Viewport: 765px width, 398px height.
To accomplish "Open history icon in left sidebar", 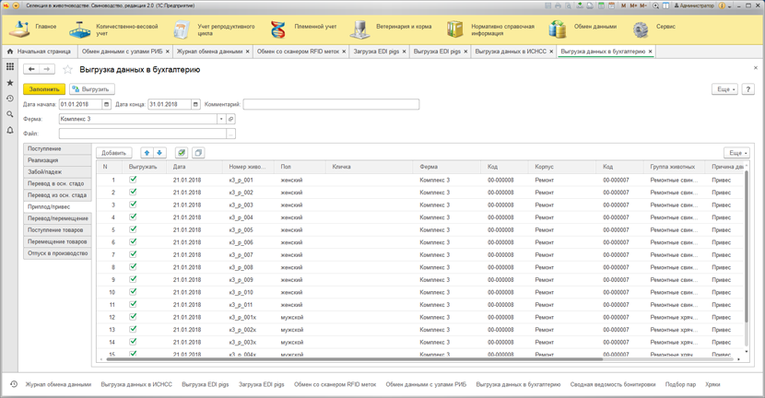I will pyautogui.click(x=10, y=99).
